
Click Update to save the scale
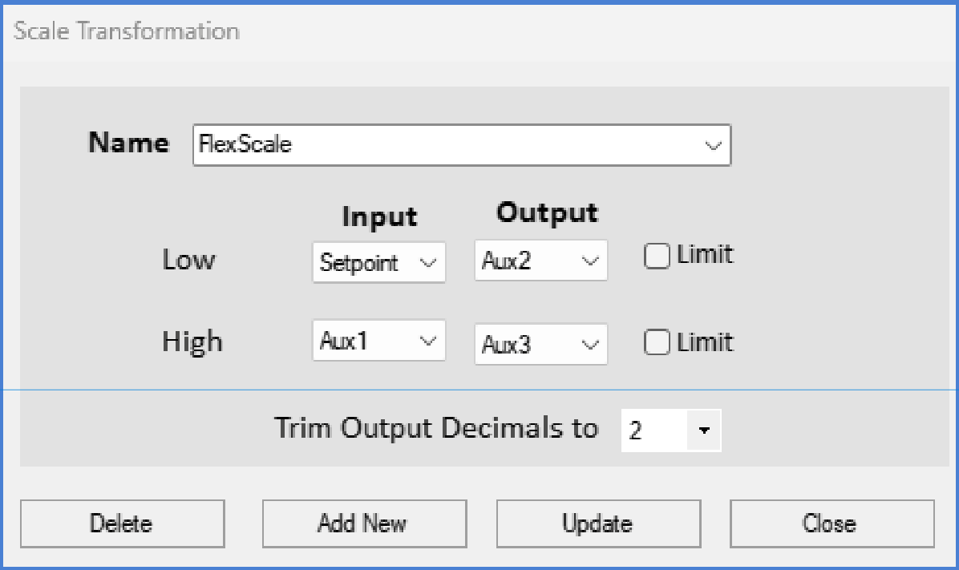click(x=598, y=524)
